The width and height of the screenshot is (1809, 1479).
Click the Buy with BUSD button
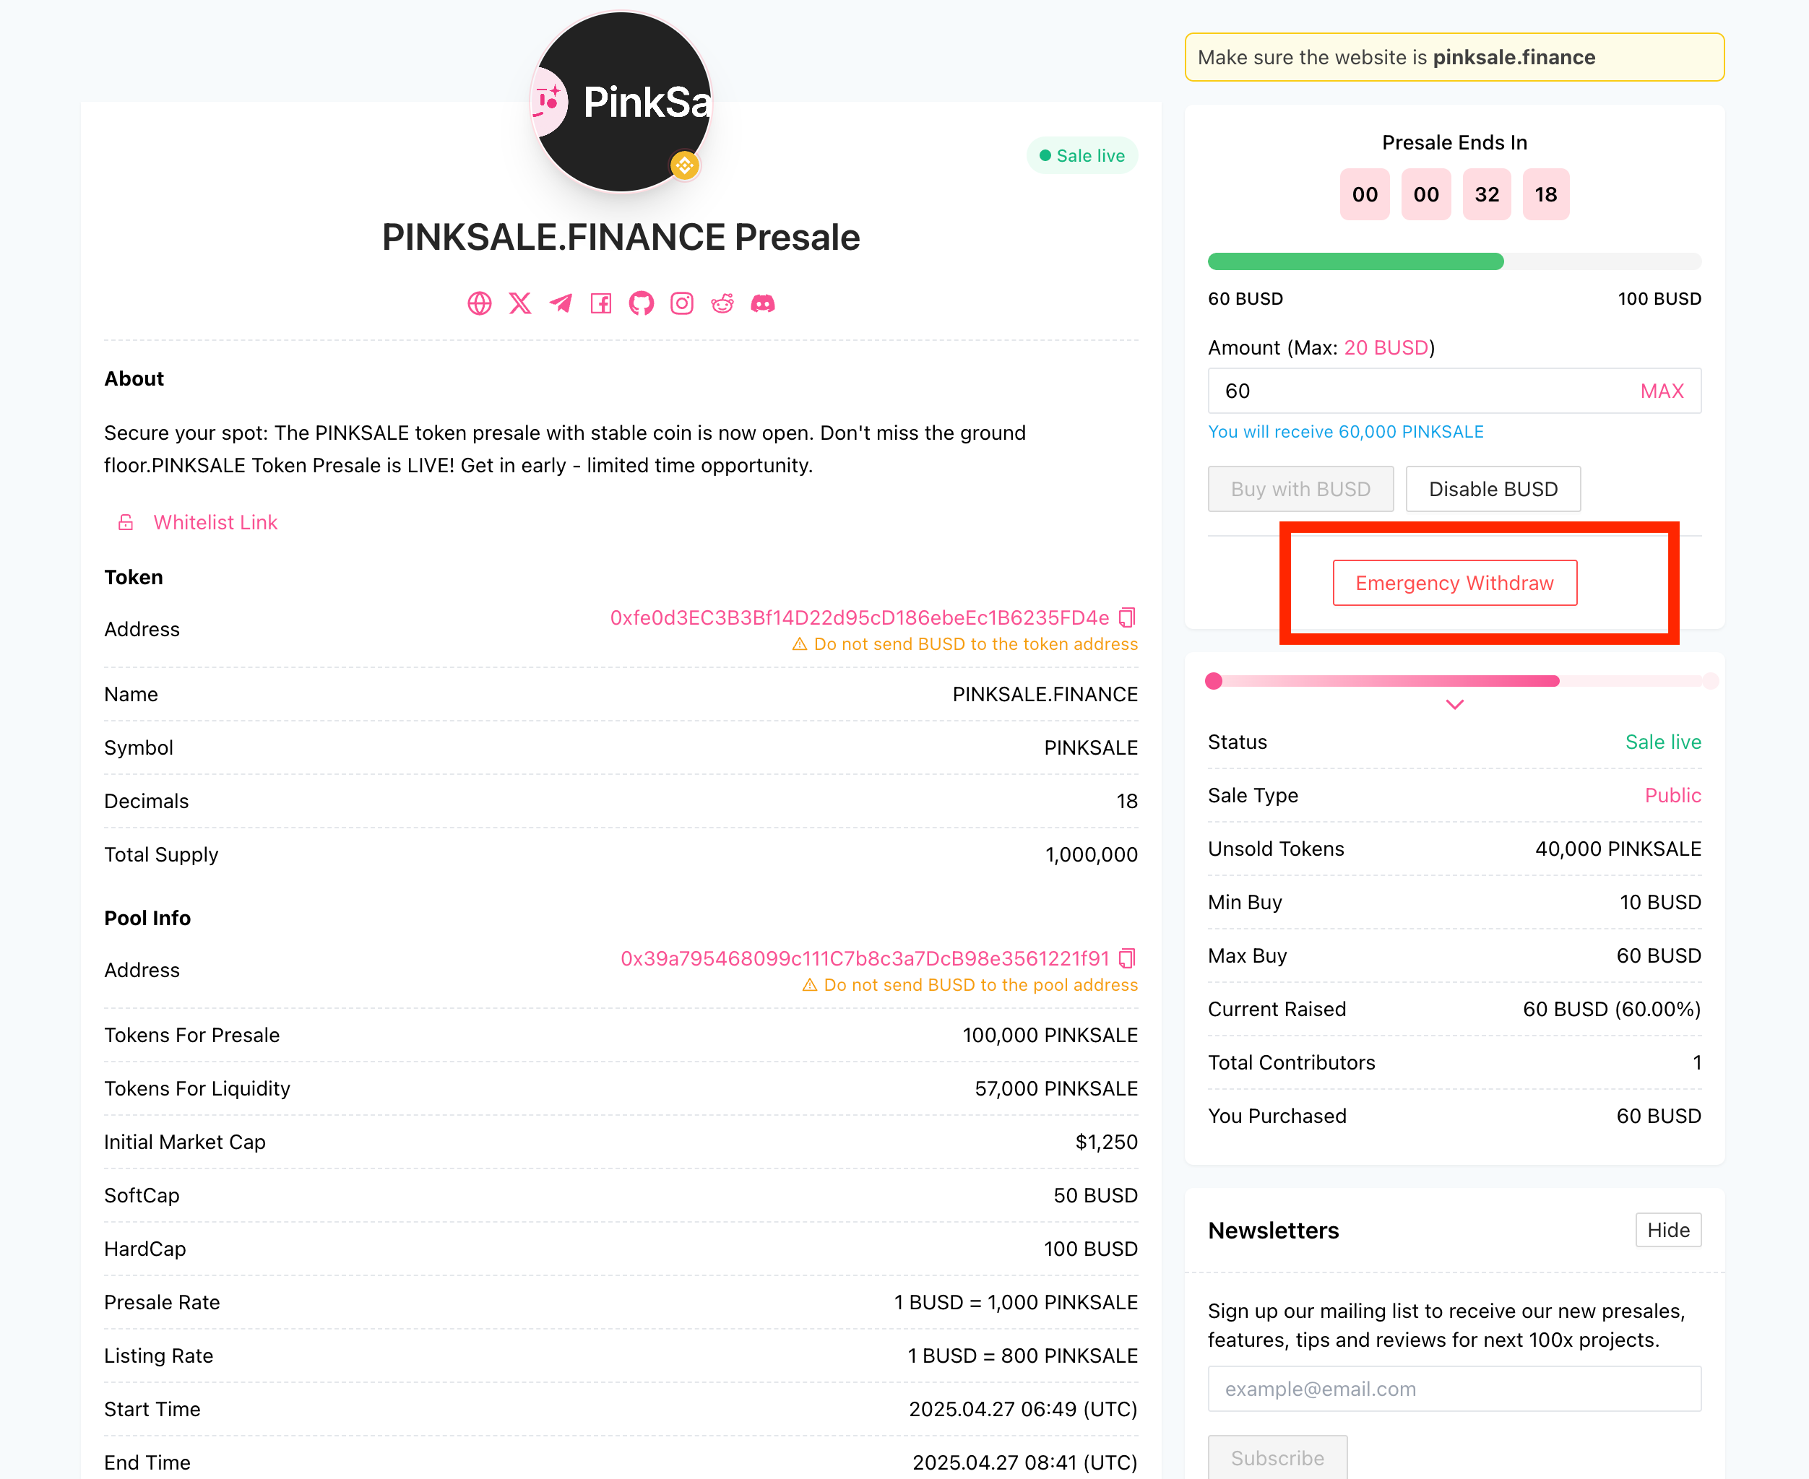click(x=1300, y=489)
